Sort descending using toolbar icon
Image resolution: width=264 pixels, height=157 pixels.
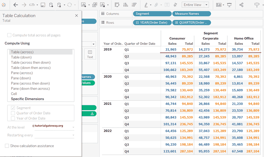pos(134,5)
